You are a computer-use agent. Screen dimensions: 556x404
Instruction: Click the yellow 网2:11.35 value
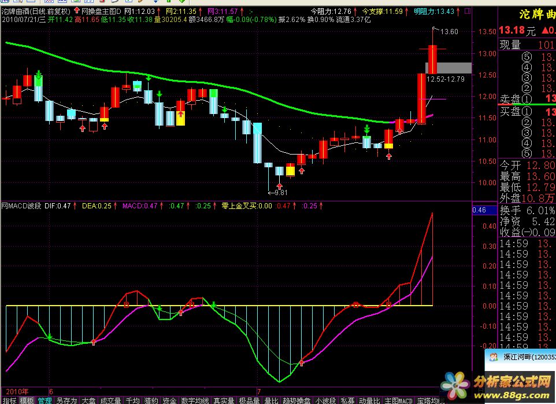pos(181,12)
